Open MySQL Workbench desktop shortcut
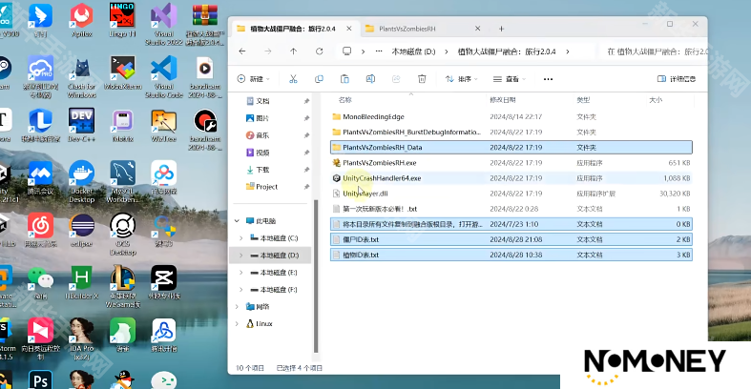This screenshot has width=751, height=389. coord(122,182)
